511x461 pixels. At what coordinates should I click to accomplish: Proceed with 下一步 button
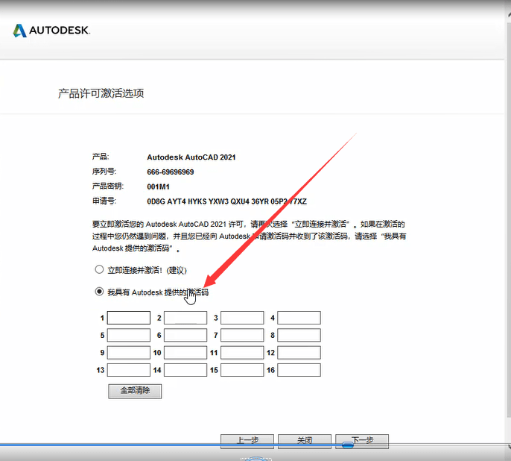click(362, 441)
